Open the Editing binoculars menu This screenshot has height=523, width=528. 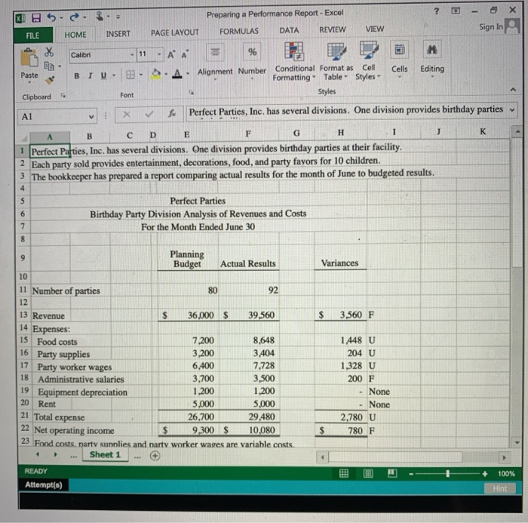click(432, 60)
